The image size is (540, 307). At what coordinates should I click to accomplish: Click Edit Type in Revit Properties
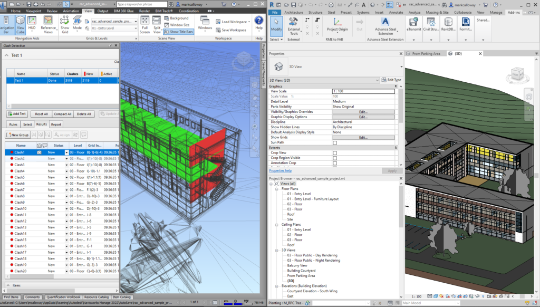coord(391,80)
